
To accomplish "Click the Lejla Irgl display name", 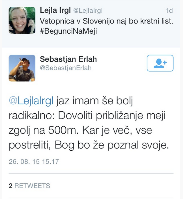I will (55, 11).
